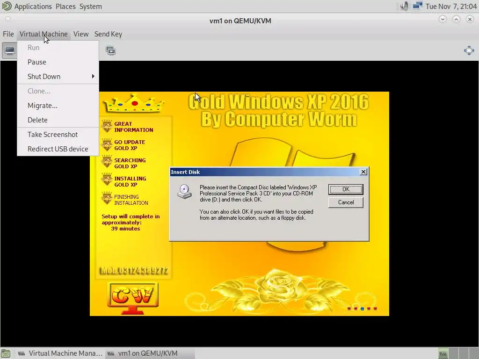This screenshot has width=479, height=359.
Task: Choose Migrate... in the menu
Action: click(x=58, y=105)
